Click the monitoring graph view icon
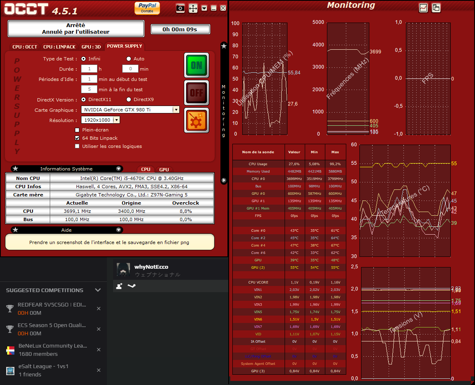 tap(423, 8)
